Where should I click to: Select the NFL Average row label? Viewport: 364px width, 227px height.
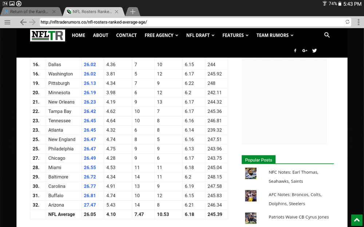[x=62, y=215]
